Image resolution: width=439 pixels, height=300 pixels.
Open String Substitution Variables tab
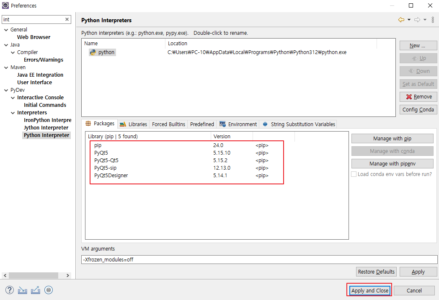click(x=298, y=124)
